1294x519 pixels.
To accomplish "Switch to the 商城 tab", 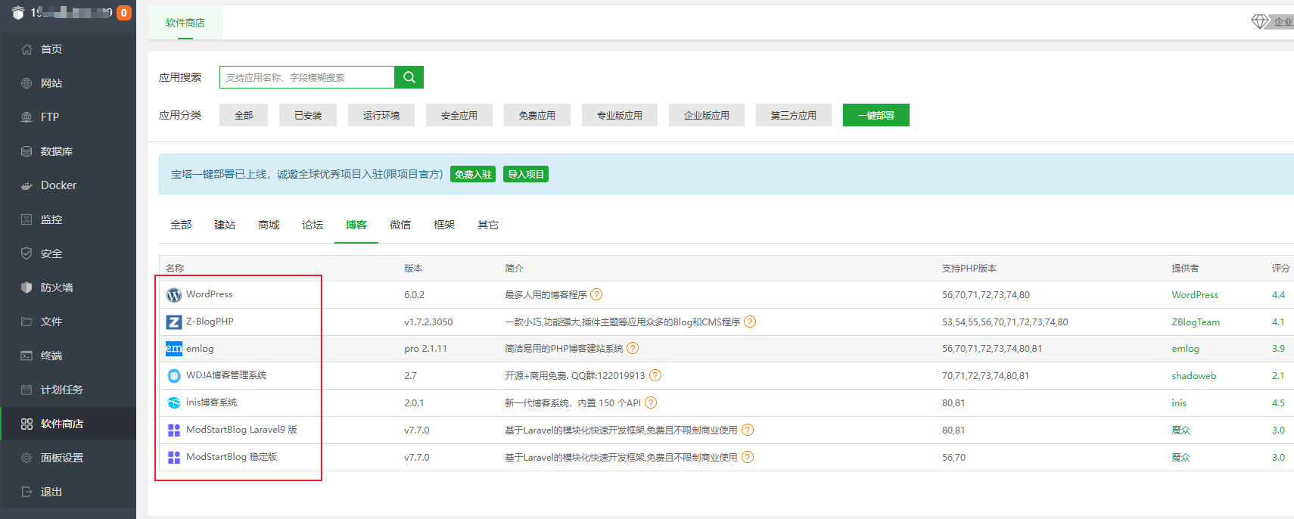I will click(x=269, y=225).
